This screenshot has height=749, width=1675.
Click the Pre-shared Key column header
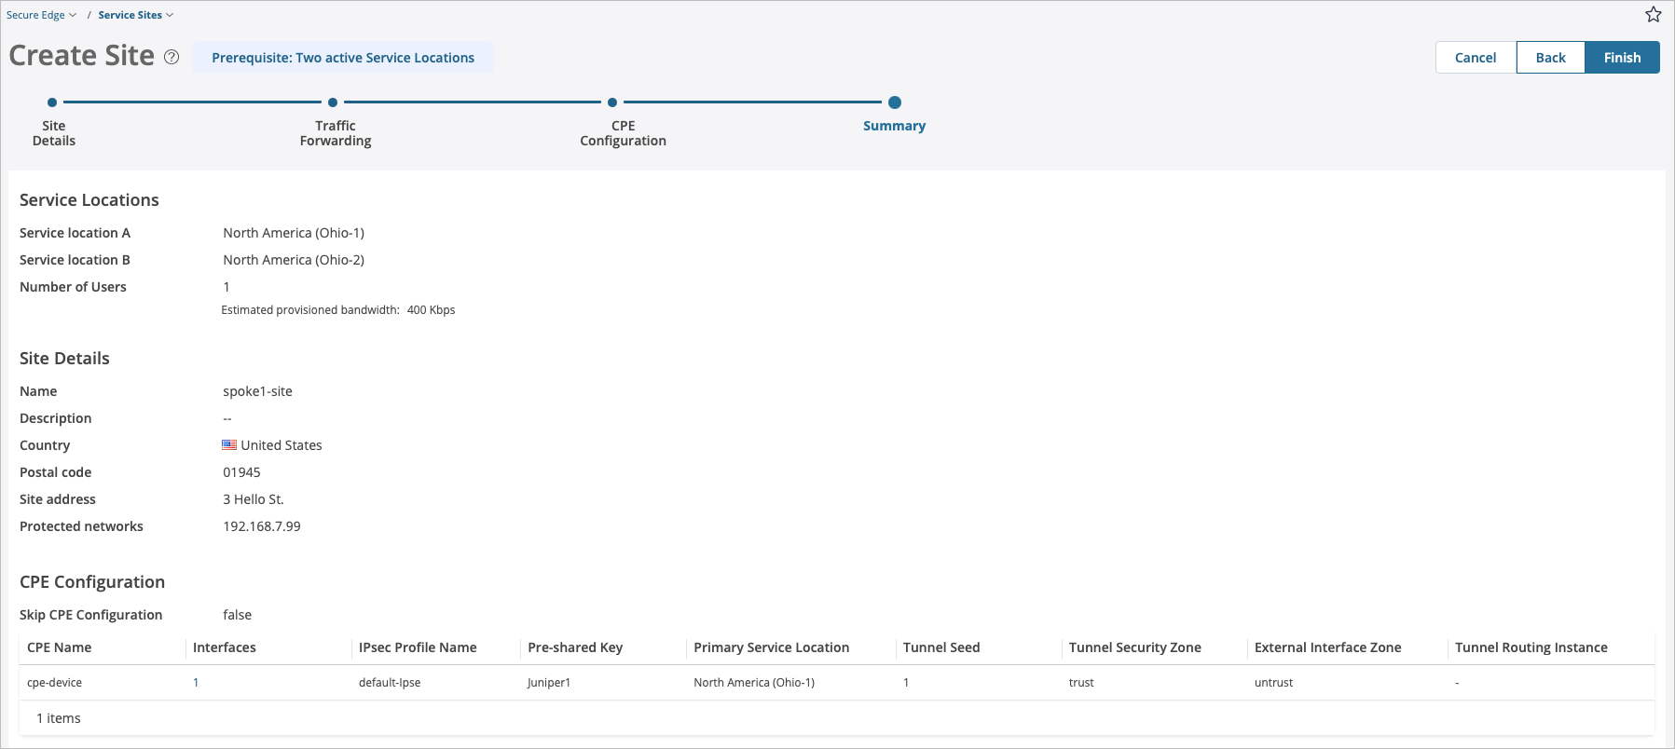pos(575,647)
